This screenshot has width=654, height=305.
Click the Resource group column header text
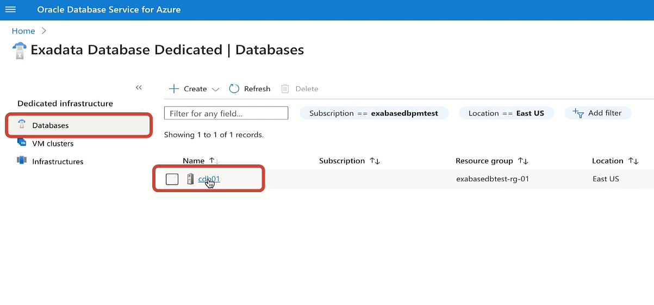(484, 161)
